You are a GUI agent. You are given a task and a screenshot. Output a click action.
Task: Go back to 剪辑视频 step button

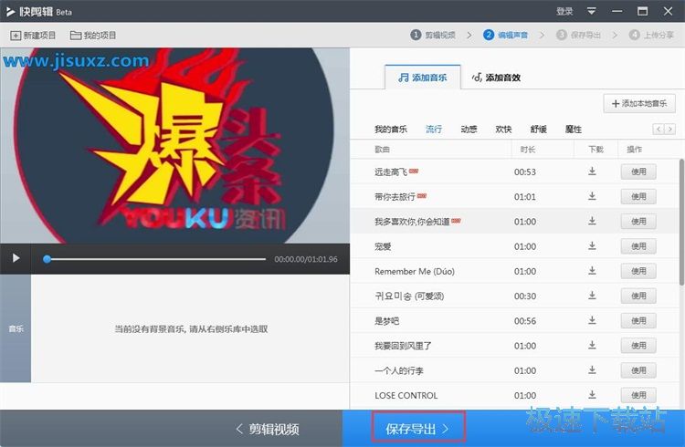pos(268,429)
